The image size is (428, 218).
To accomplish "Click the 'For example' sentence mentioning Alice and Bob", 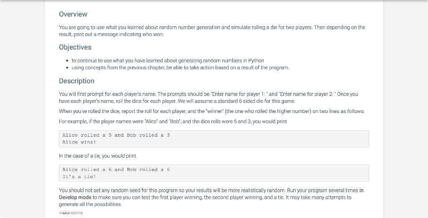I will [x=173, y=121].
